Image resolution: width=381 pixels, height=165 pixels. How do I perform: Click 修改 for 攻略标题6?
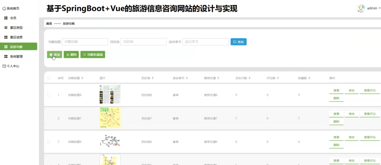pos(352,137)
